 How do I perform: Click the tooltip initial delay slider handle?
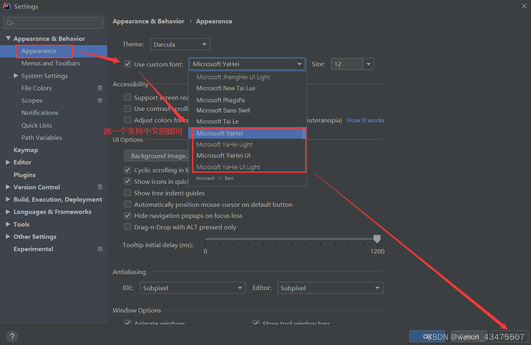coord(377,239)
